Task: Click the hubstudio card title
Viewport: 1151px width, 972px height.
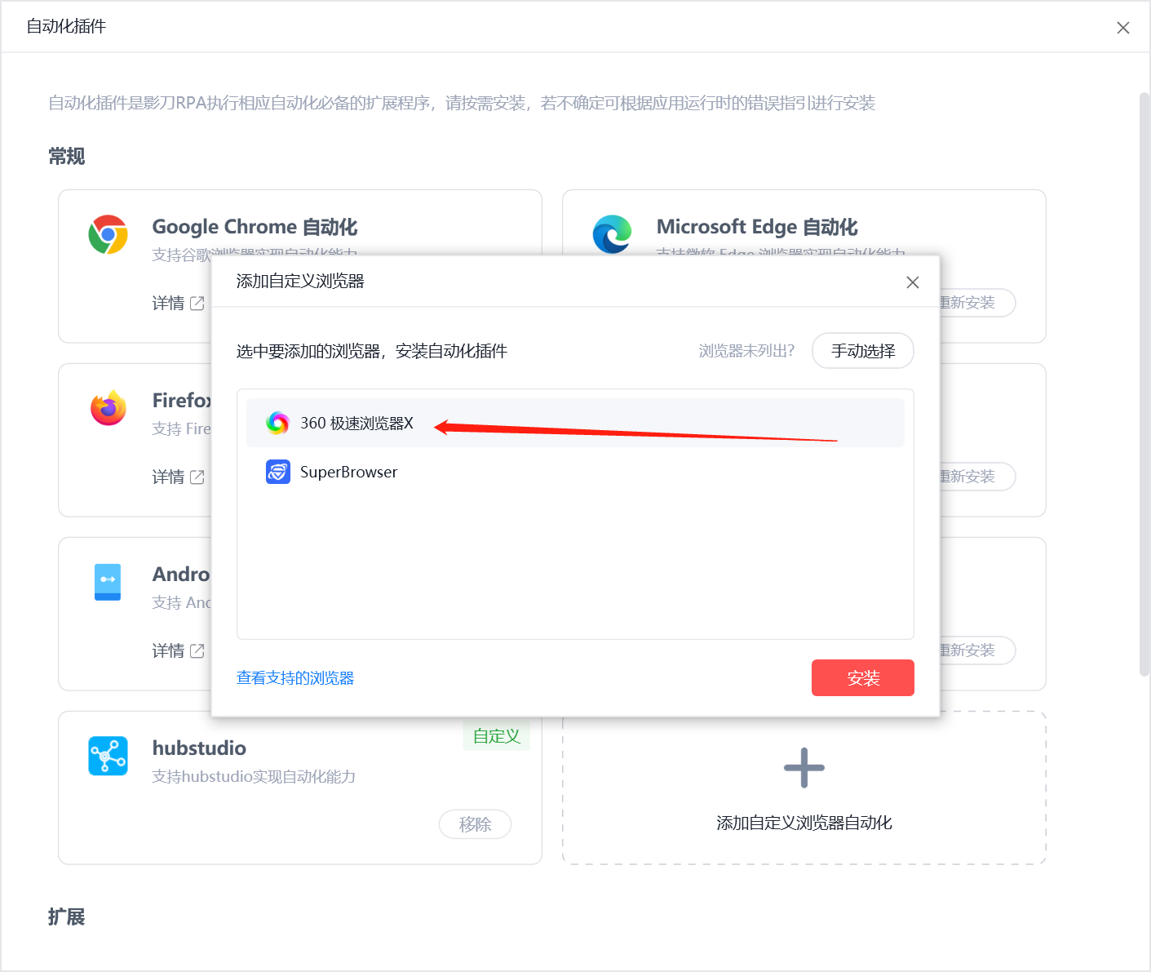Action: tap(199, 748)
